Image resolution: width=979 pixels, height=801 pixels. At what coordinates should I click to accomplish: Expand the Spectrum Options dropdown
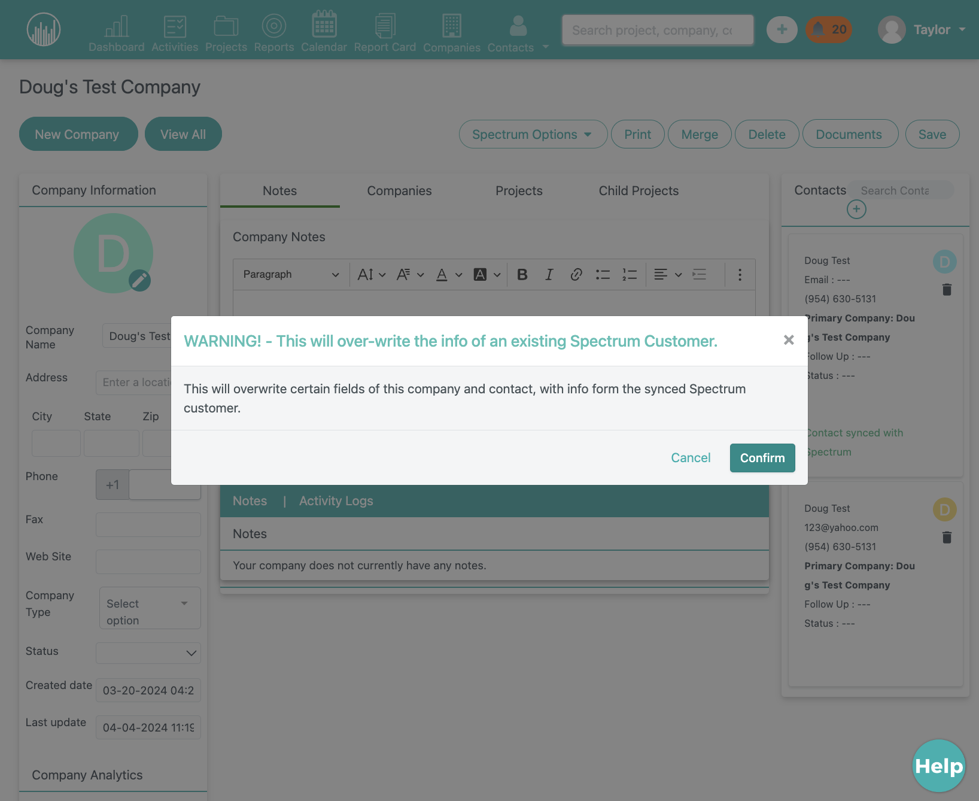[533, 134]
